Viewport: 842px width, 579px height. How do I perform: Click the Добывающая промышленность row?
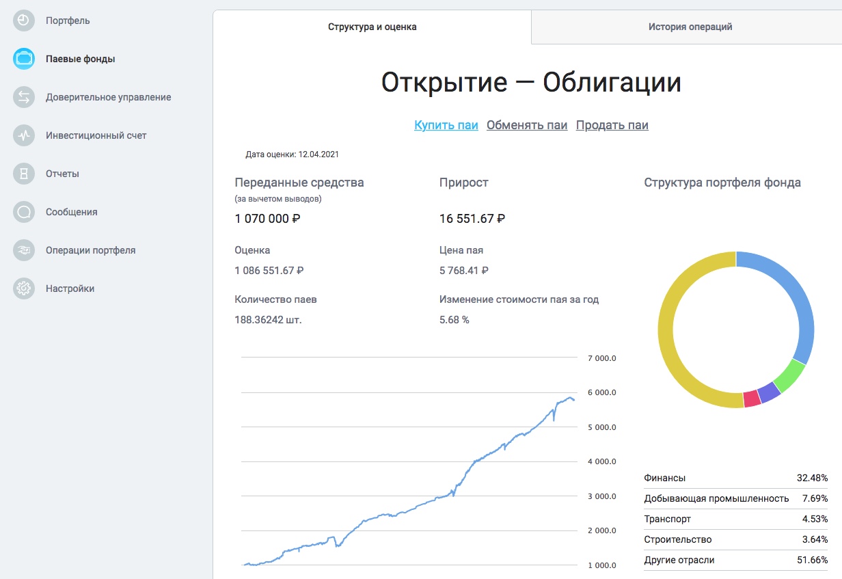736,498
